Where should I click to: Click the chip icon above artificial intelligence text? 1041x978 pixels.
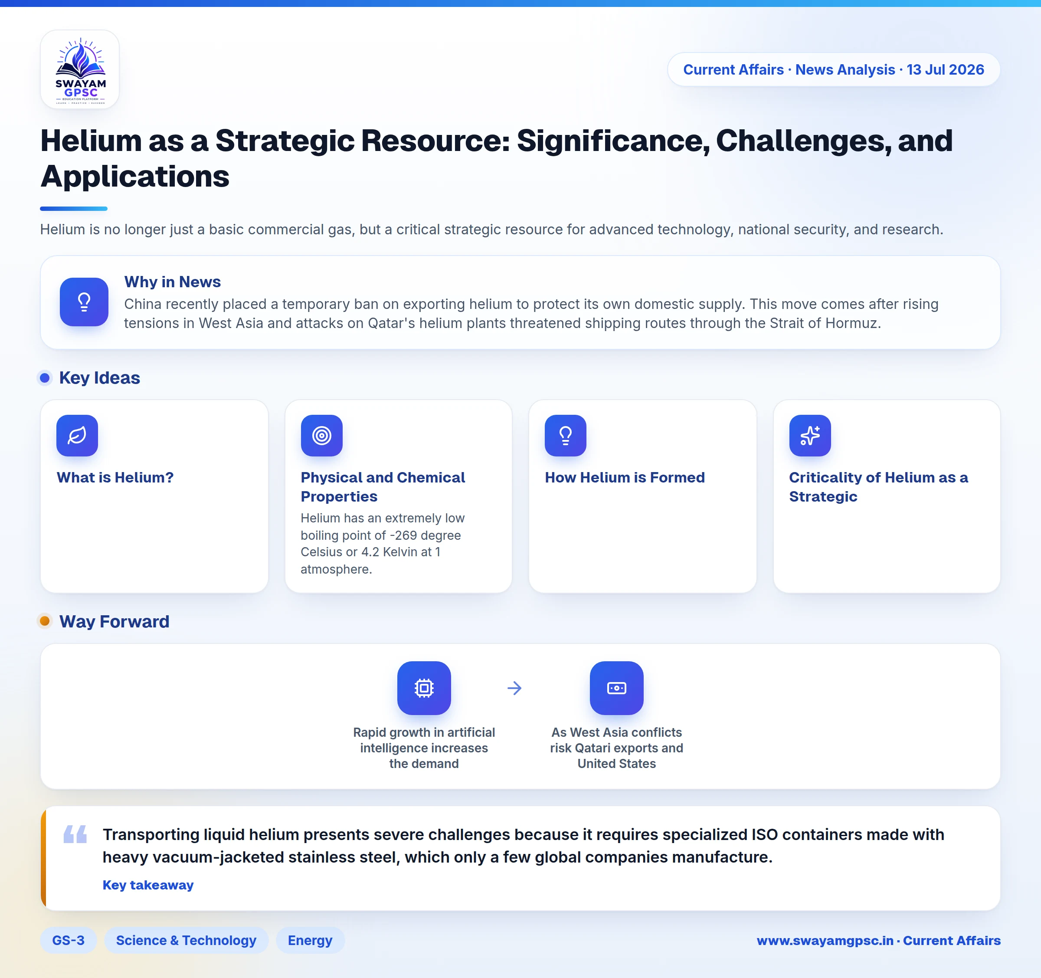pyautogui.click(x=424, y=688)
